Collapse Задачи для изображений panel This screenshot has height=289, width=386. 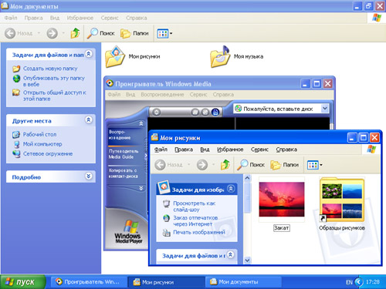pyautogui.click(x=231, y=189)
